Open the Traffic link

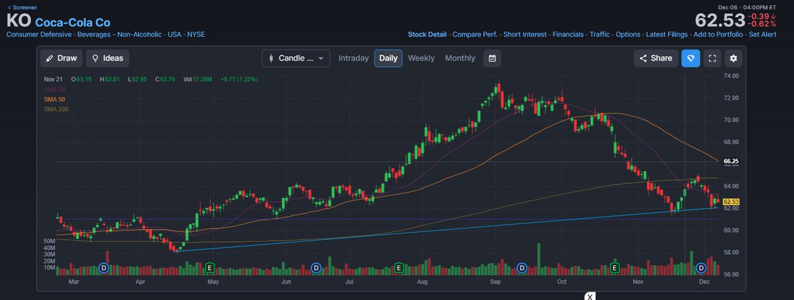click(600, 34)
